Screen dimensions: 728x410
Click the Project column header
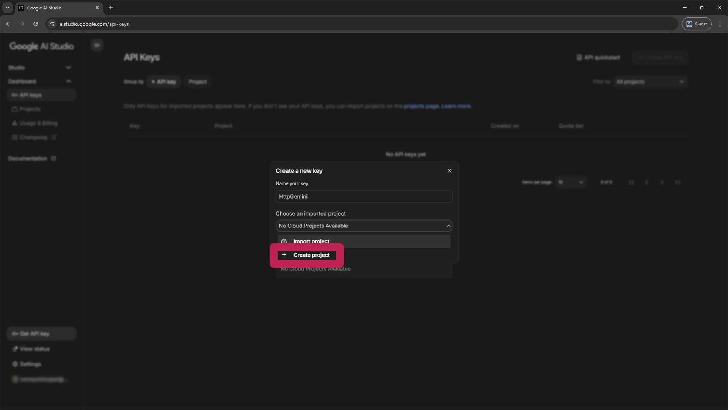click(x=223, y=126)
